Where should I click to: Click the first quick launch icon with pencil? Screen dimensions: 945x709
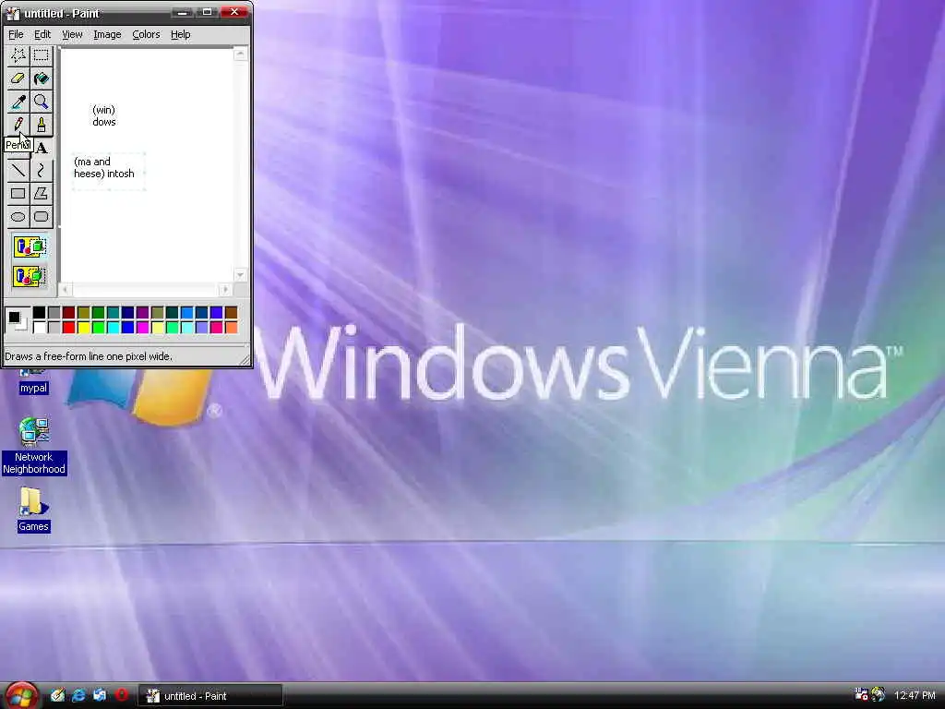(x=58, y=695)
